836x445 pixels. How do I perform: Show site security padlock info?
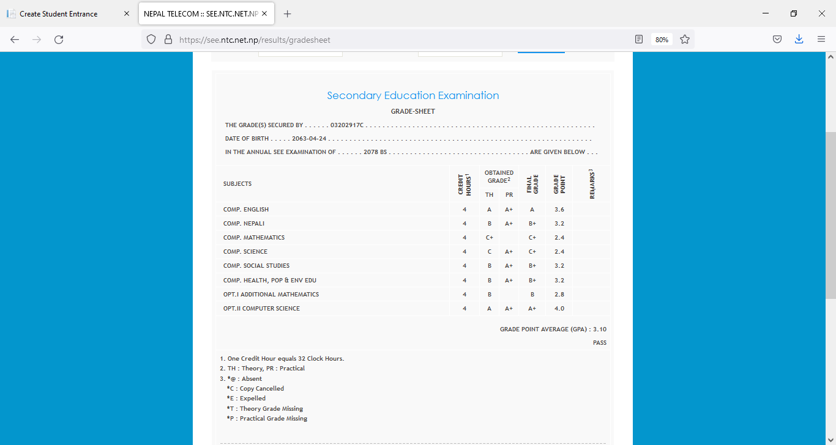pos(168,39)
